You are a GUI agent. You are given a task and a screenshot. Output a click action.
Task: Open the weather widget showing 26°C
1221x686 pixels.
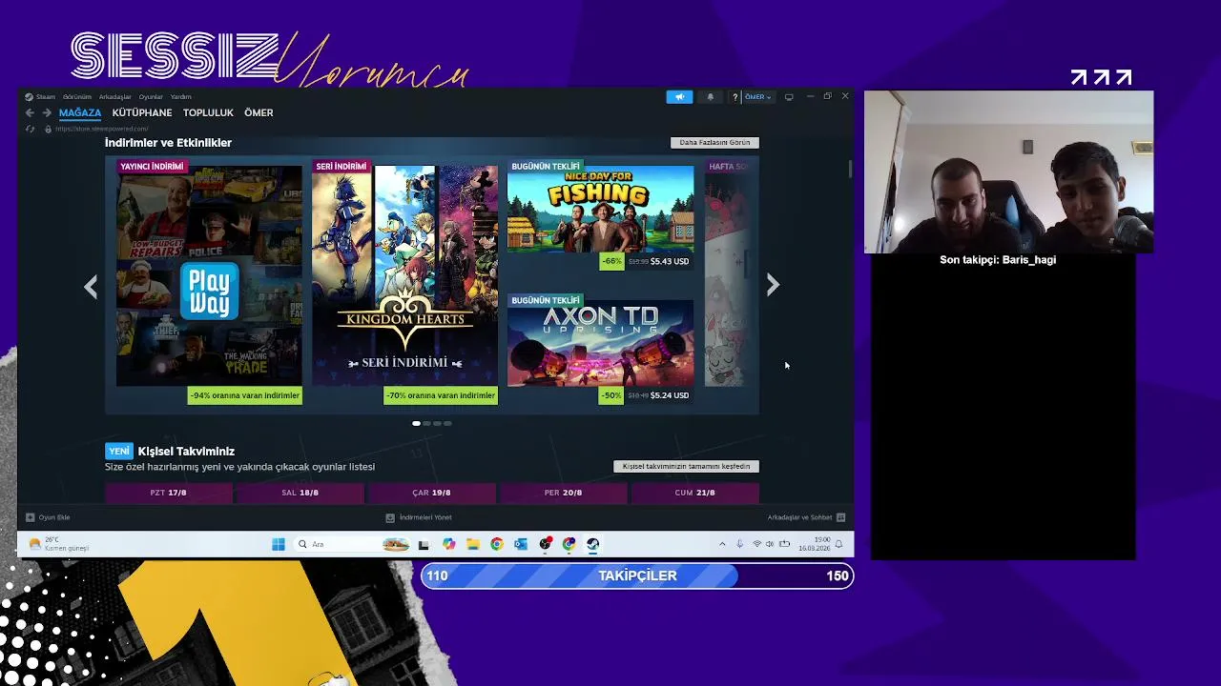point(59,544)
